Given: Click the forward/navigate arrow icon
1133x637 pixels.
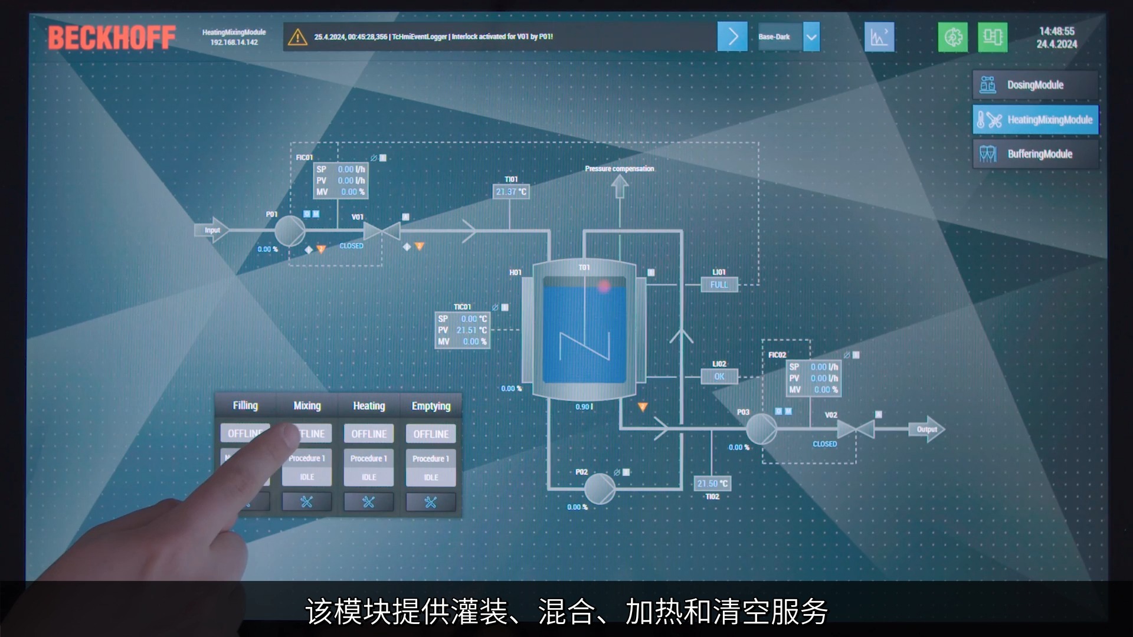Looking at the screenshot, I should [x=732, y=37].
